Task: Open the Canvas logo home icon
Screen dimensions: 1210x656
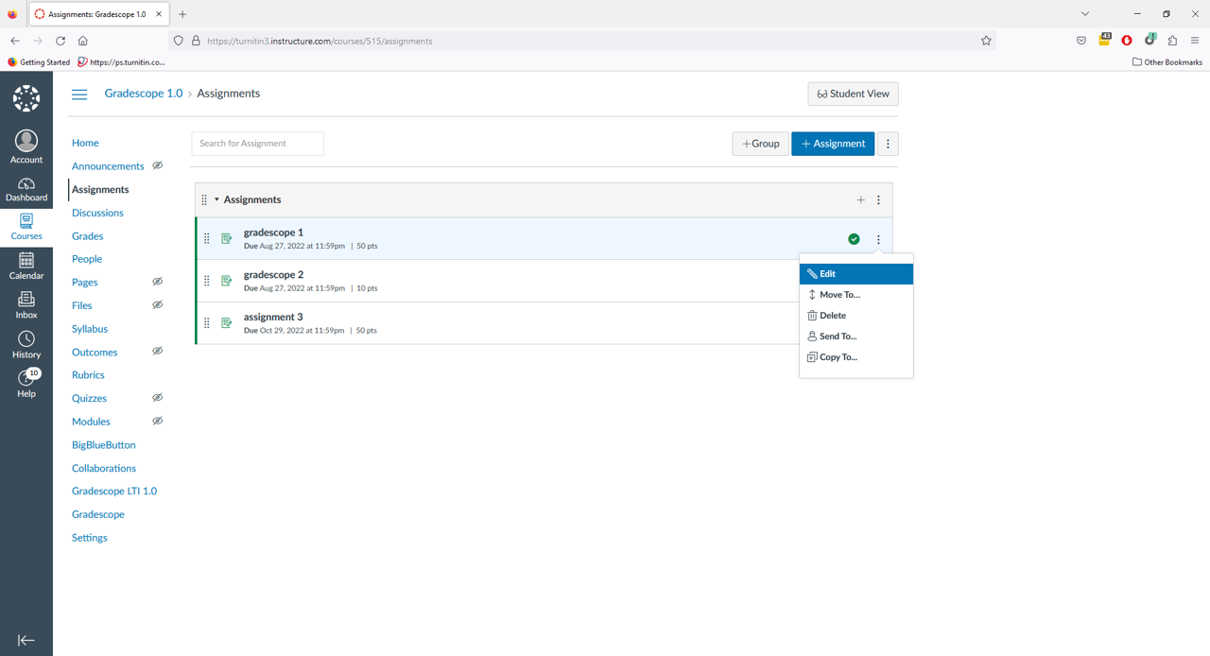Action: [x=26, y=98]
